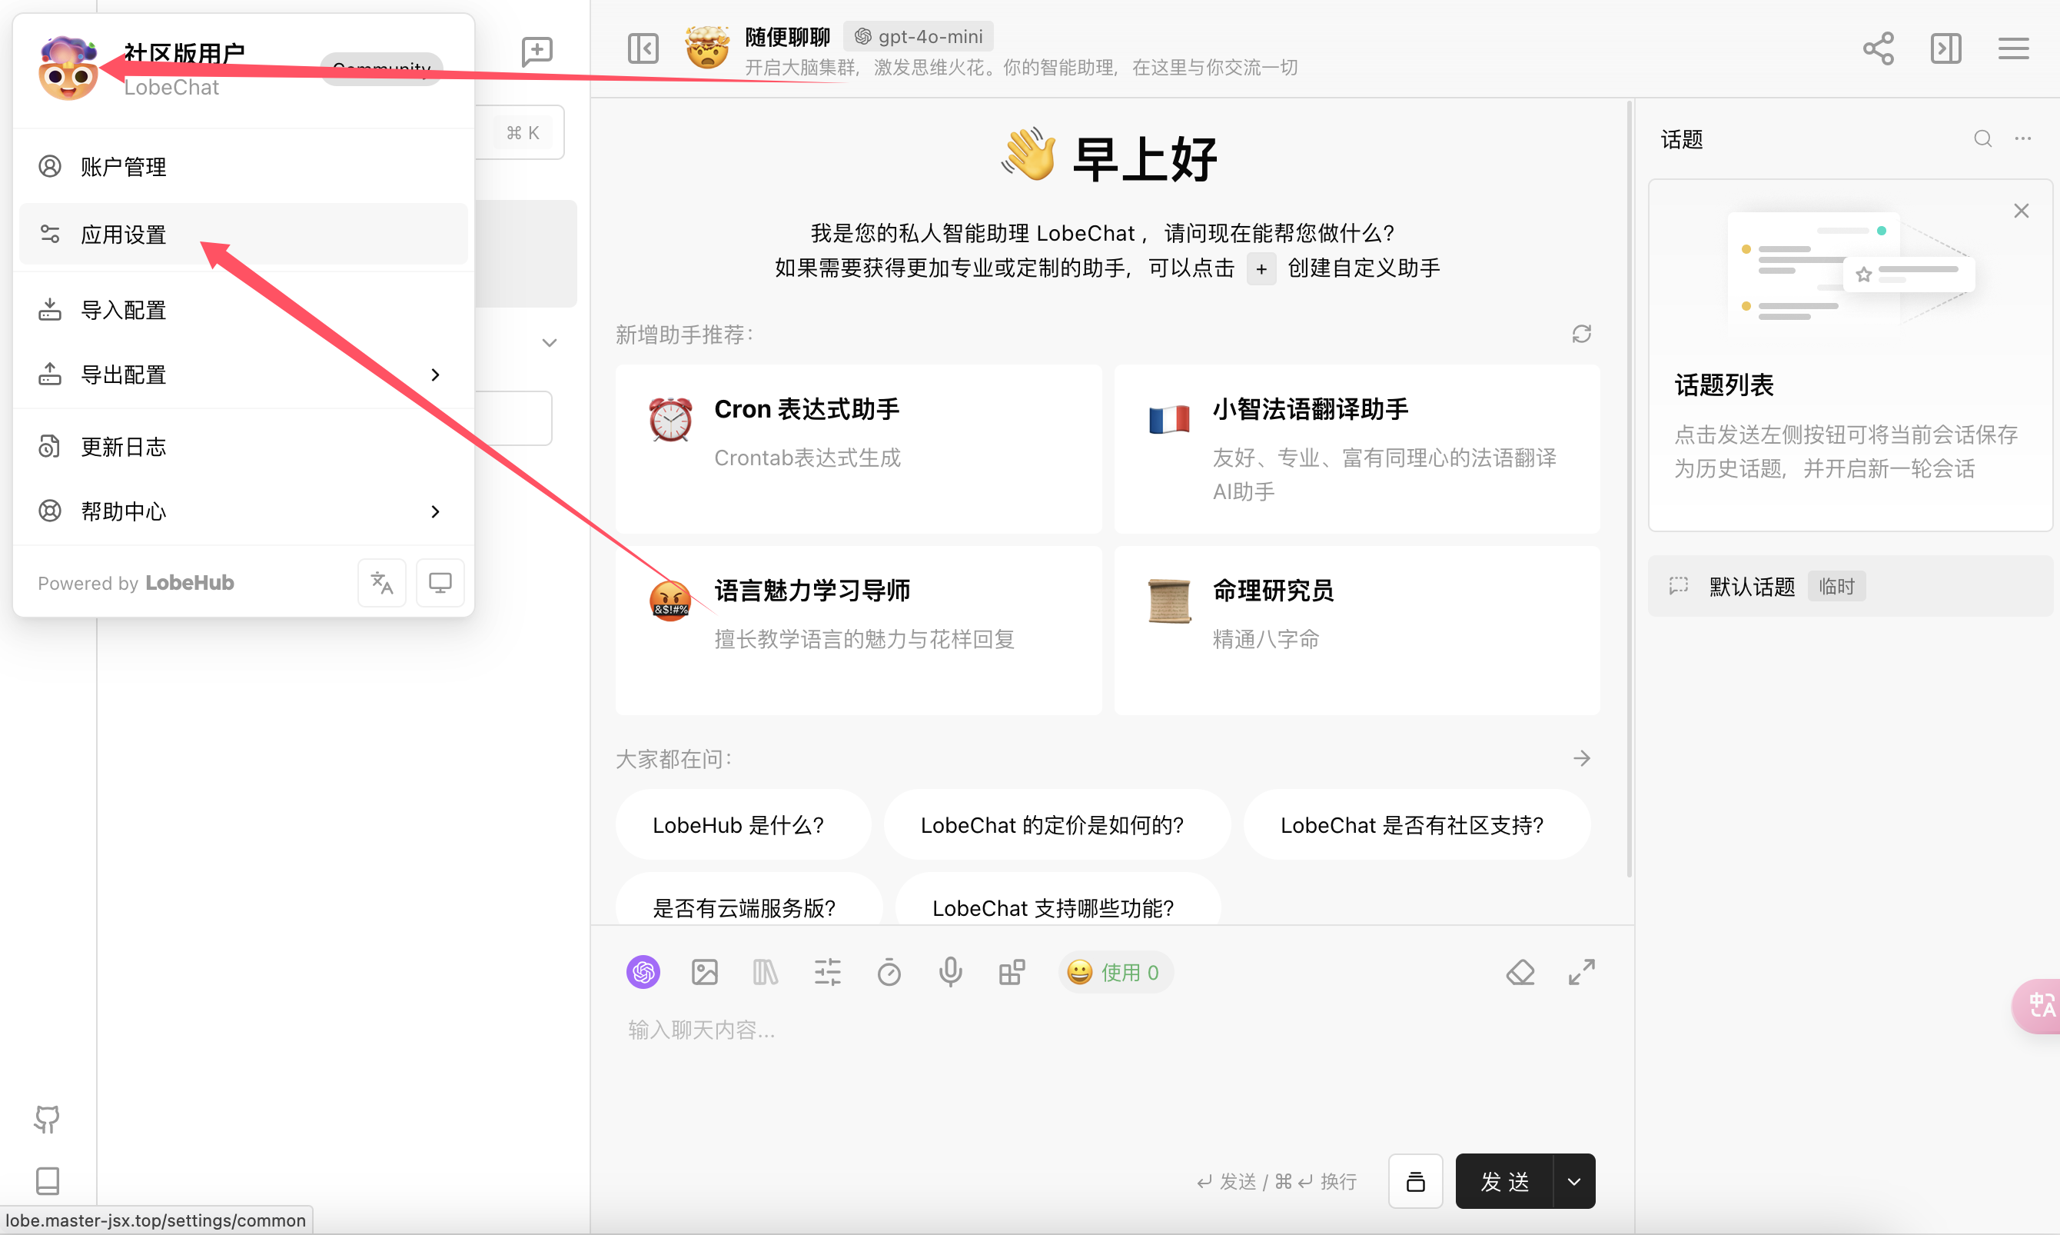Screen dimensions: 2060x1235
Task: Collapse the left session panel
Action: [643, 48]
